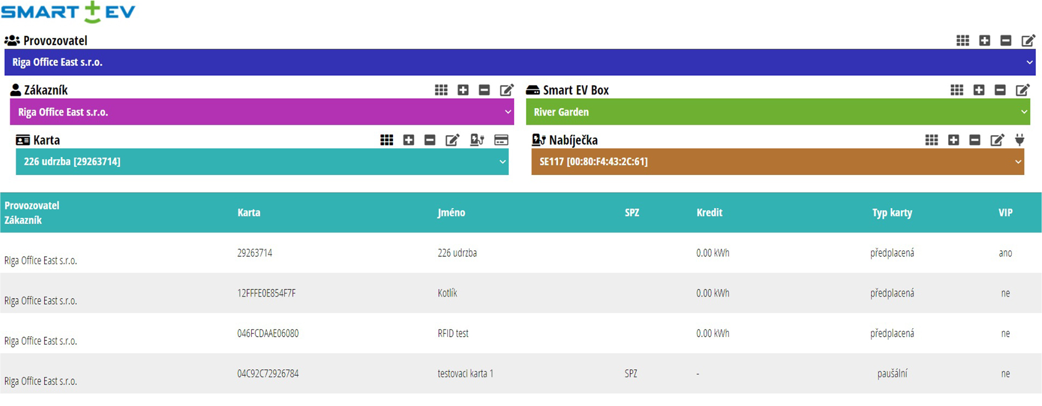Select card number 12FFFE0E854F7F
Screen dimensions: 1042x406
[x=267, y=293]
